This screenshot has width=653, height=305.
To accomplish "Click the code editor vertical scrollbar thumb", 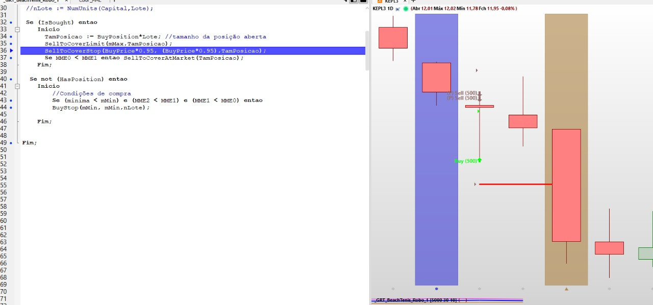I will pos(367,50).
